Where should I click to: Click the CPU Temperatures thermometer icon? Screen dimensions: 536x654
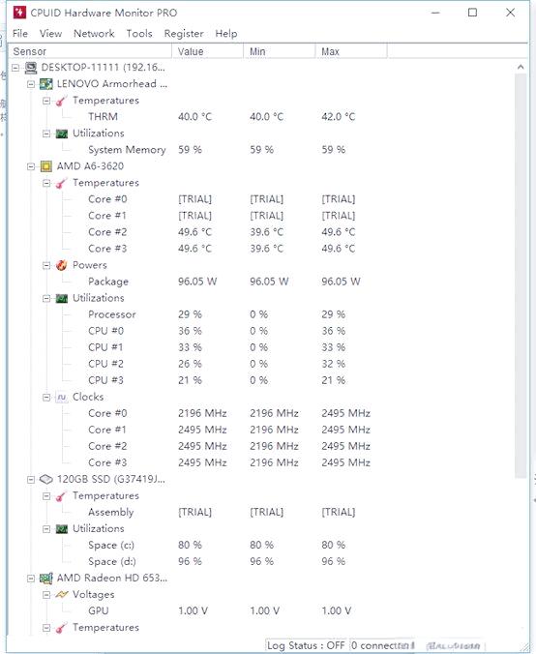click(x=61, y=183)
